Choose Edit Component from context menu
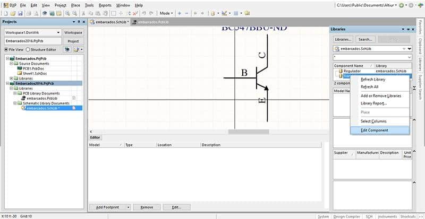 374,130
